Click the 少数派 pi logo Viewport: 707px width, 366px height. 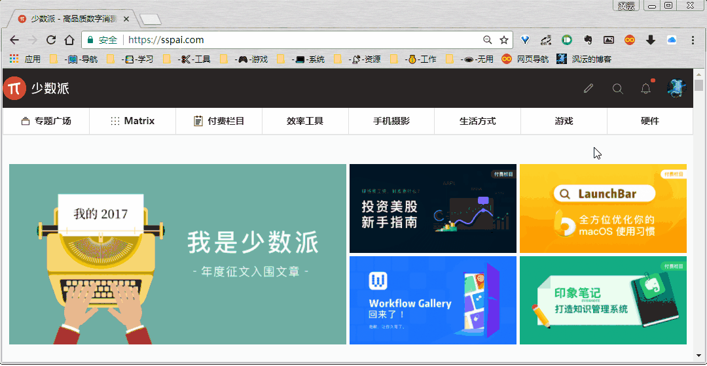click(14, 88)
